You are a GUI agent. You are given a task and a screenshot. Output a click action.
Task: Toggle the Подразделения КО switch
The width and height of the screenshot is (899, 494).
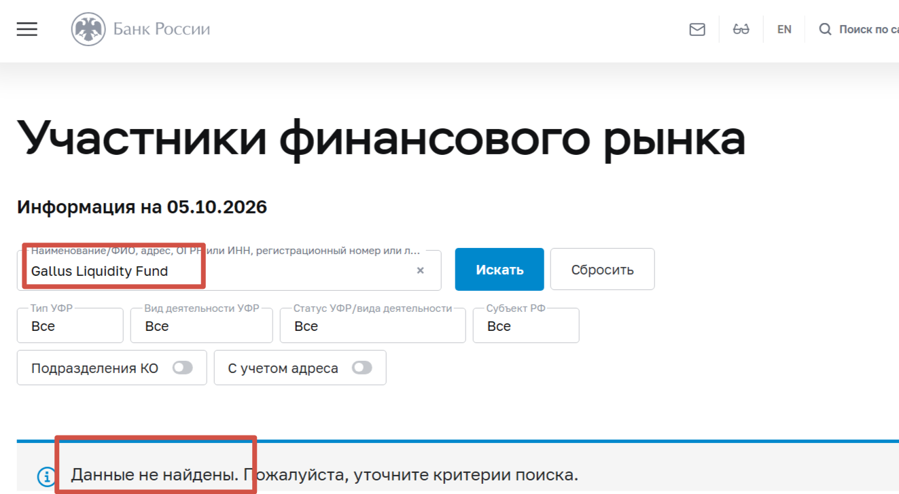[x=182, y=368]
